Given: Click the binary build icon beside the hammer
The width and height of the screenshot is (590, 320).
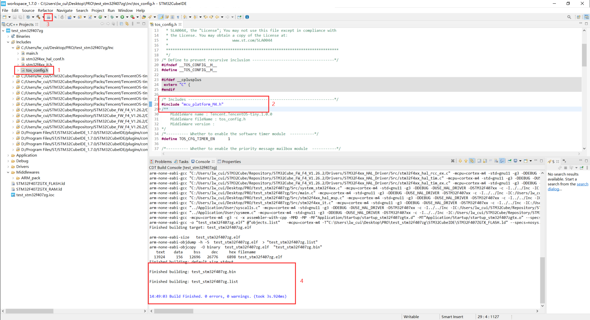Looking at the screenshot, I should (49, 17).
